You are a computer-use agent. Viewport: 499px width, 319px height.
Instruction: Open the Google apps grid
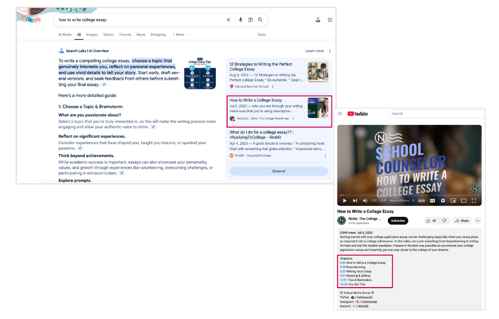pos(329,20)
